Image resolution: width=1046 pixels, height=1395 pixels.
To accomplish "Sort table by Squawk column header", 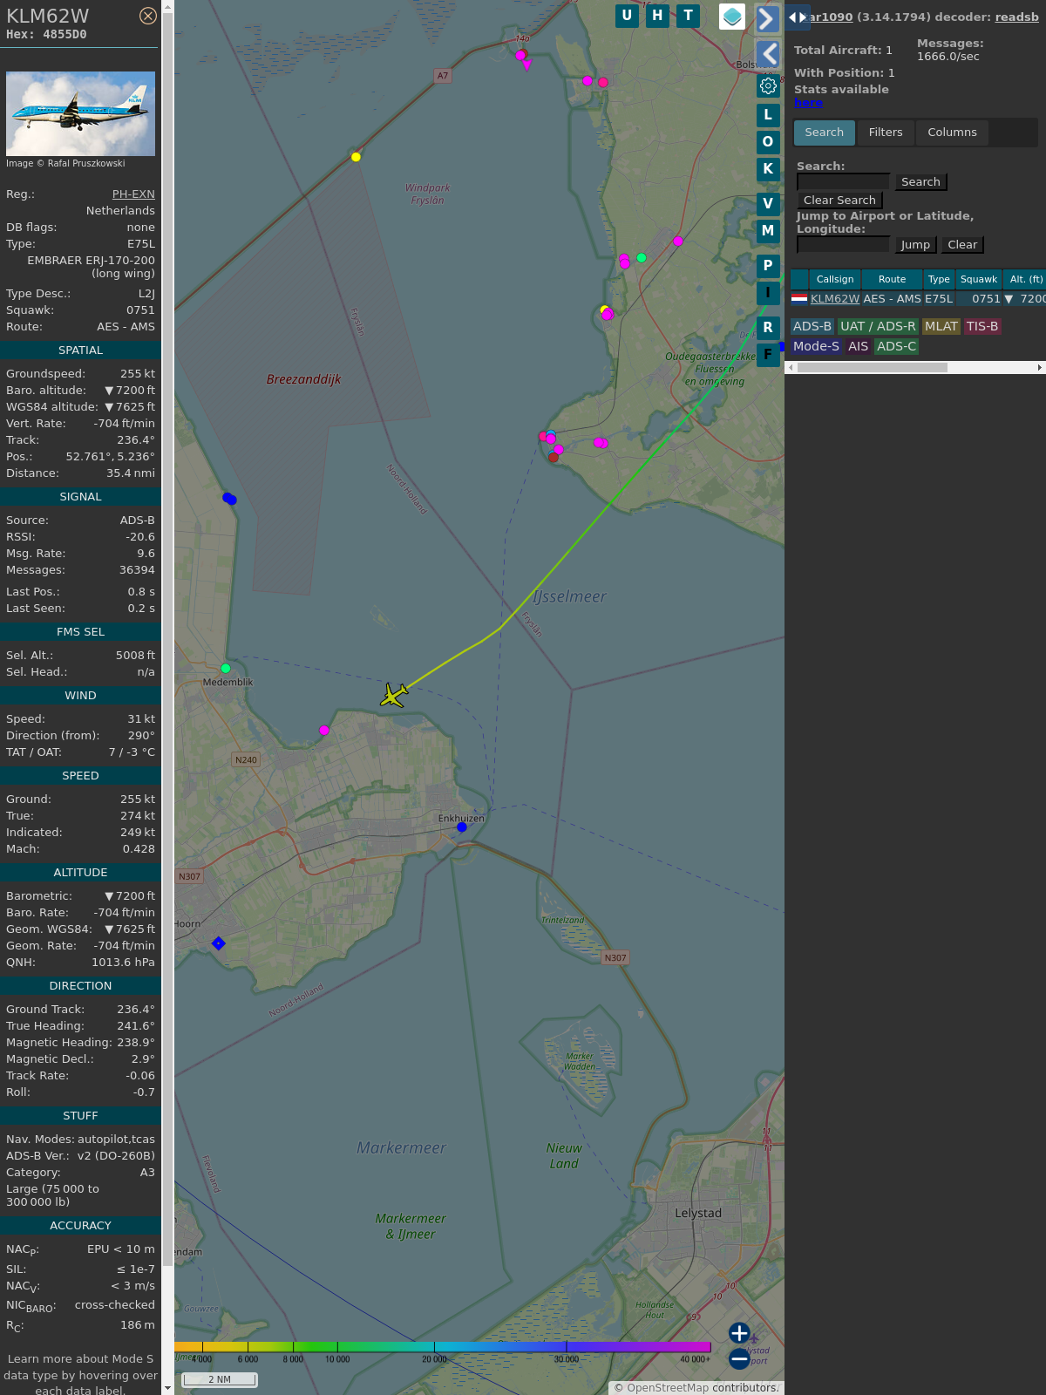I will point(978,279).
